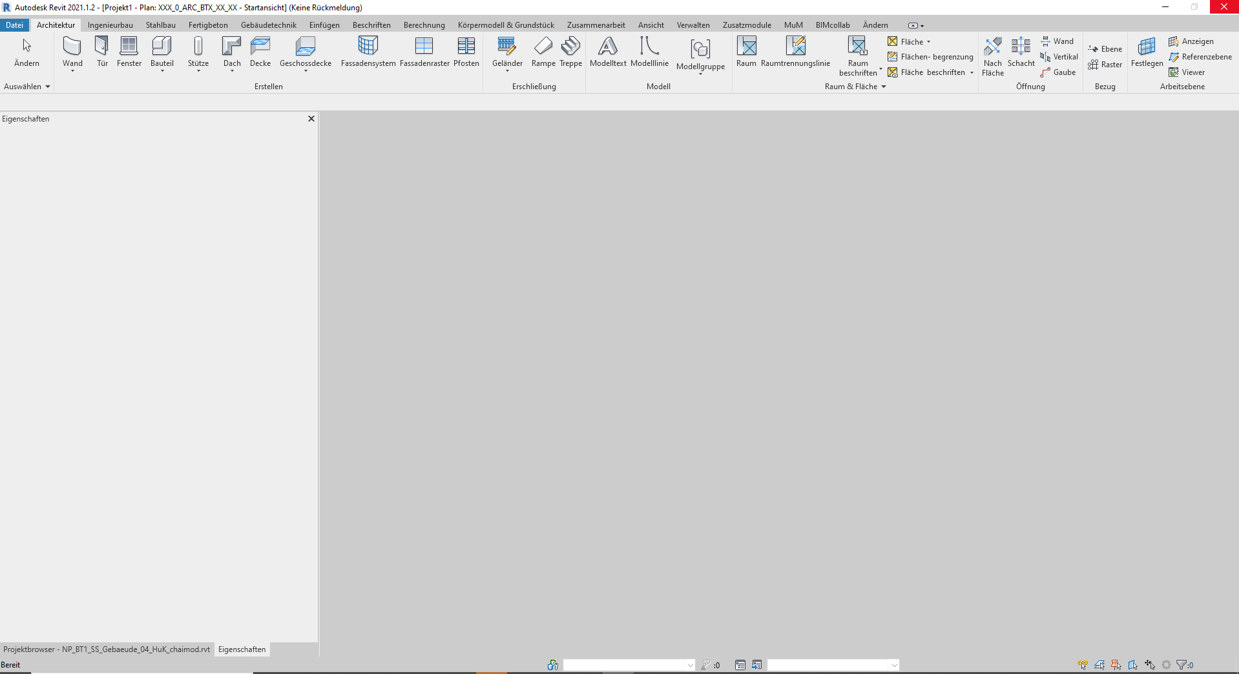The width and height of the screenshot is (1239, 674).
Task: Enable drag elements on selection
Action: 1150,664
